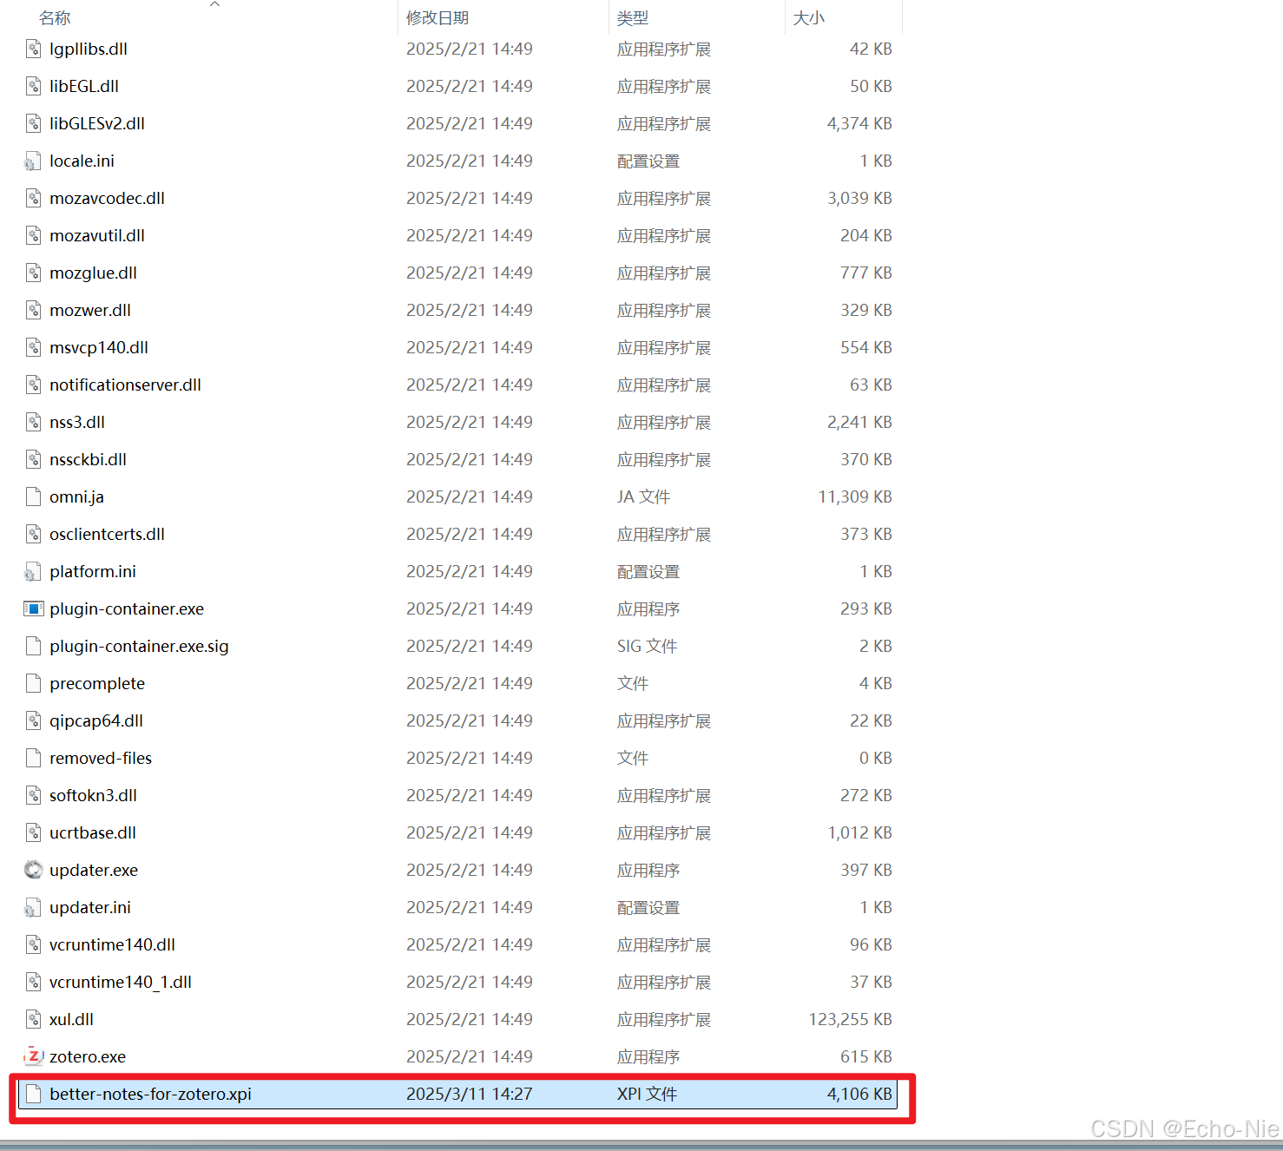1283x1151 pixels.
Task: Select the file name omni.ja
Action: [76, 497]
